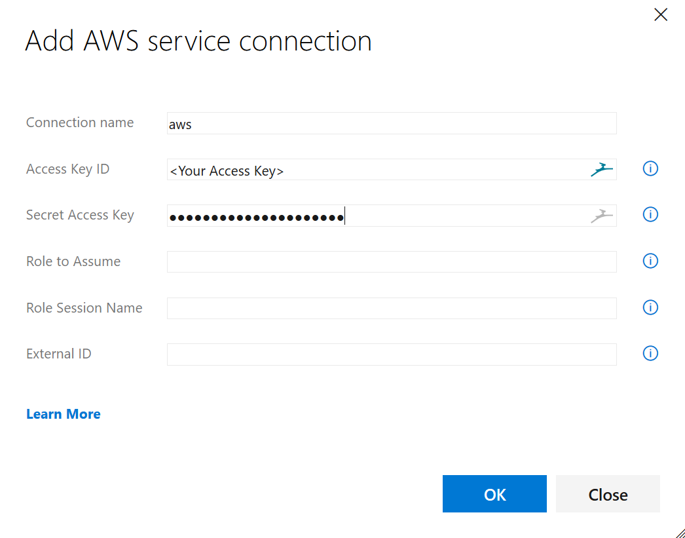Click the dialog resize grip corner
685x538 pixels.
pos(680,533)
